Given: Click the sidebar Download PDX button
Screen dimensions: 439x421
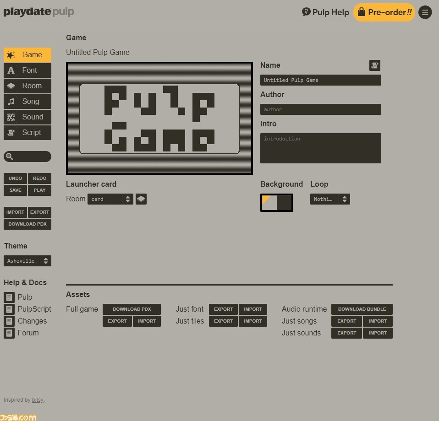Looking at the screenshot, I should 27,224.
